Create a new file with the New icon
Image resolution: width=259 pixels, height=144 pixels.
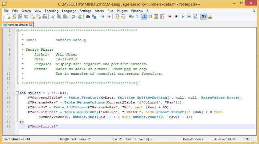[8, 17]
